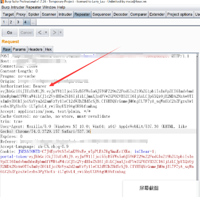Click the 'Accept: application/json' header line
The height and width of the screenshot is (197, 200).
point(45,111)
